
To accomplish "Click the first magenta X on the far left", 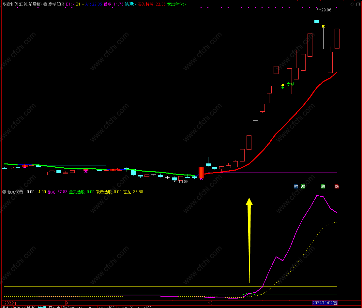I will [25, 167].
